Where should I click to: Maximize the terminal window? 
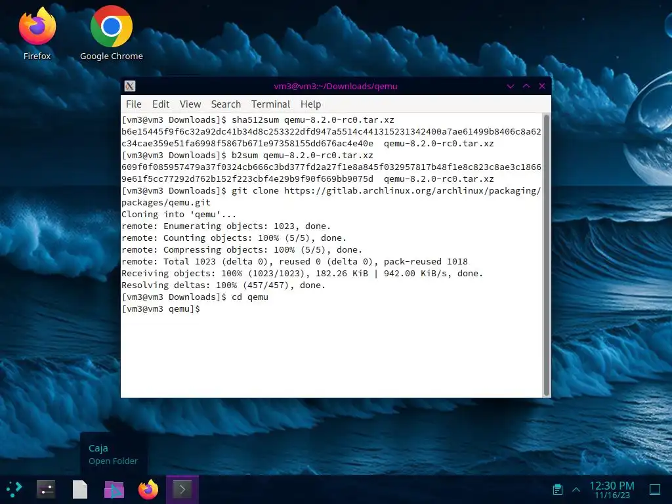click(x=526, y=86)
